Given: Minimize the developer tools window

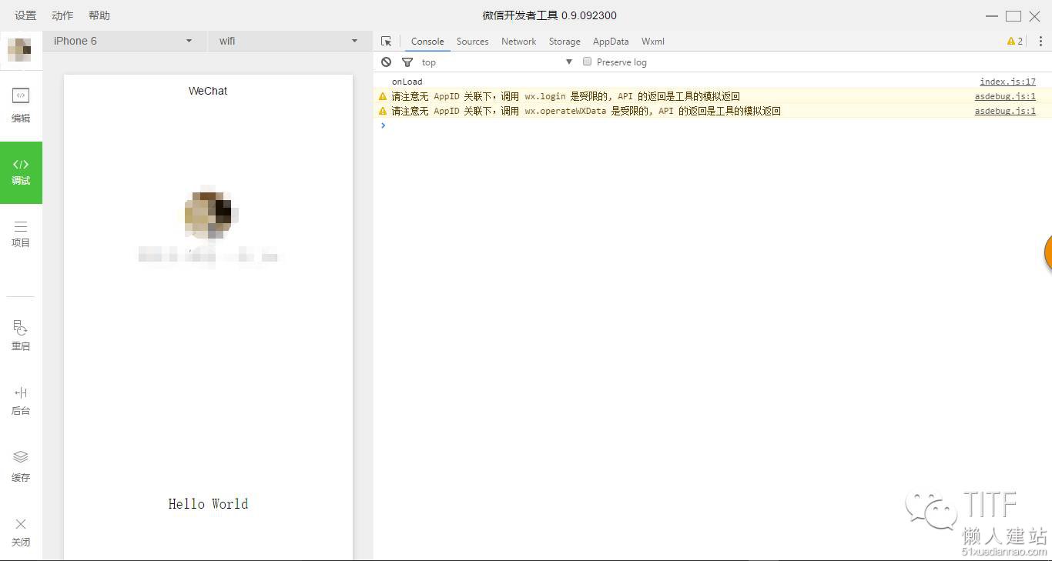Looking at the screenshot, I should pos(992,16).
